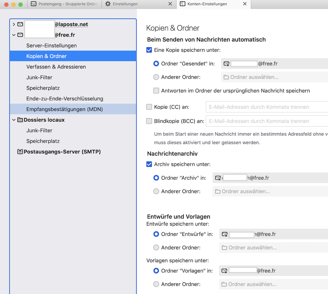Select 'Anderer Ordner' radio under Nachrichtenarchiv

[156, 191]
